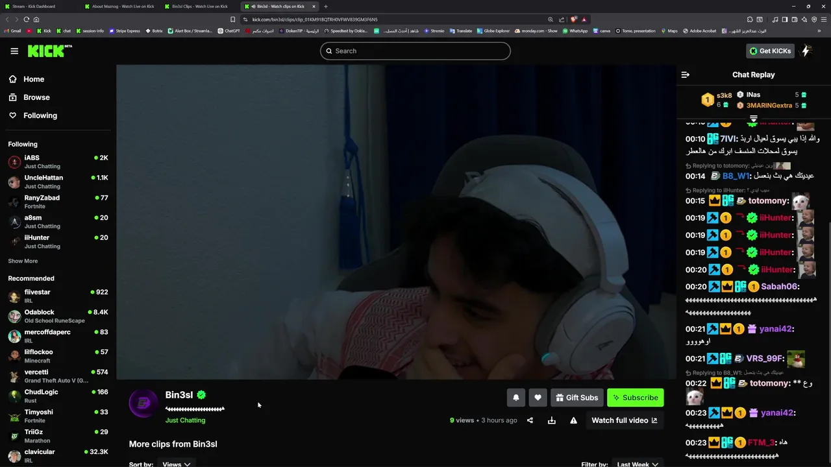Open the Just Chatting category link
The image size is (831, 467).
pos(185,420)
